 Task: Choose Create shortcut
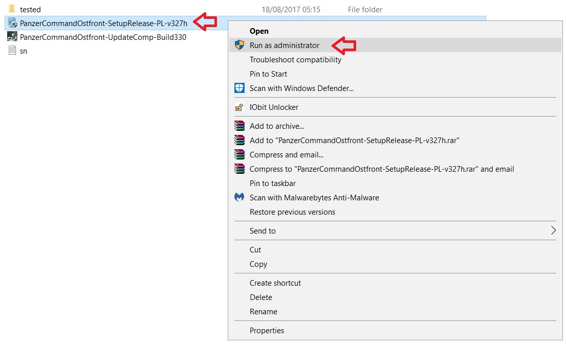[275, 283]
